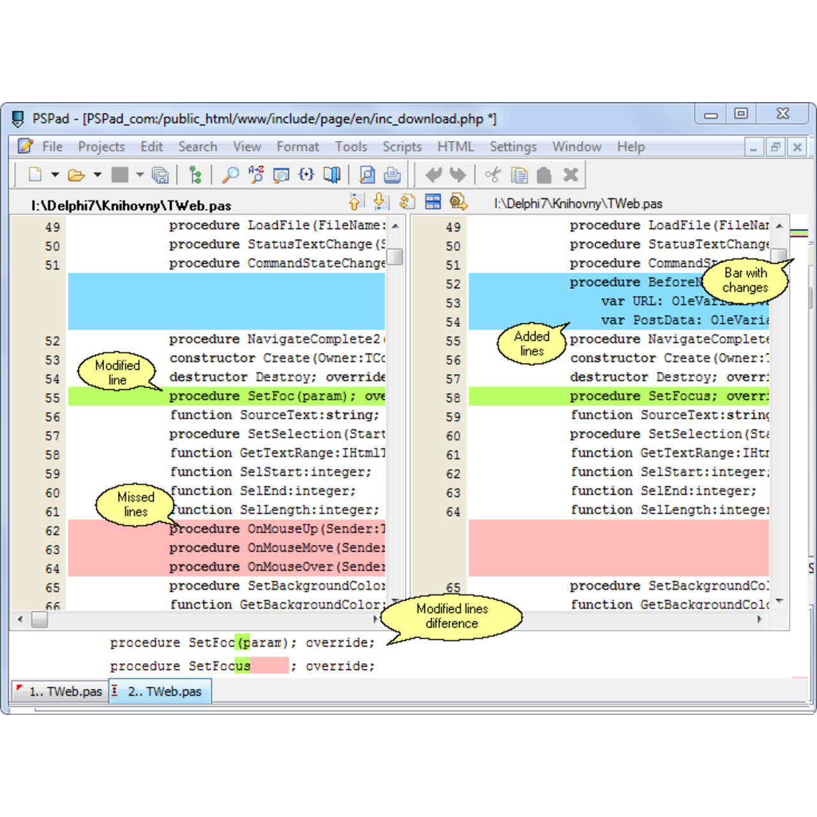
Task: Click the New file icon
Action: 36,174
